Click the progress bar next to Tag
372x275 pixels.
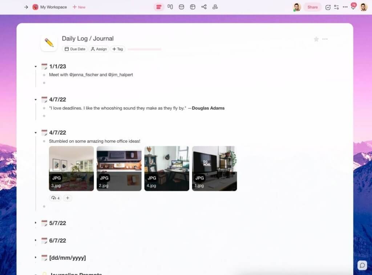(x=144, y=49)
